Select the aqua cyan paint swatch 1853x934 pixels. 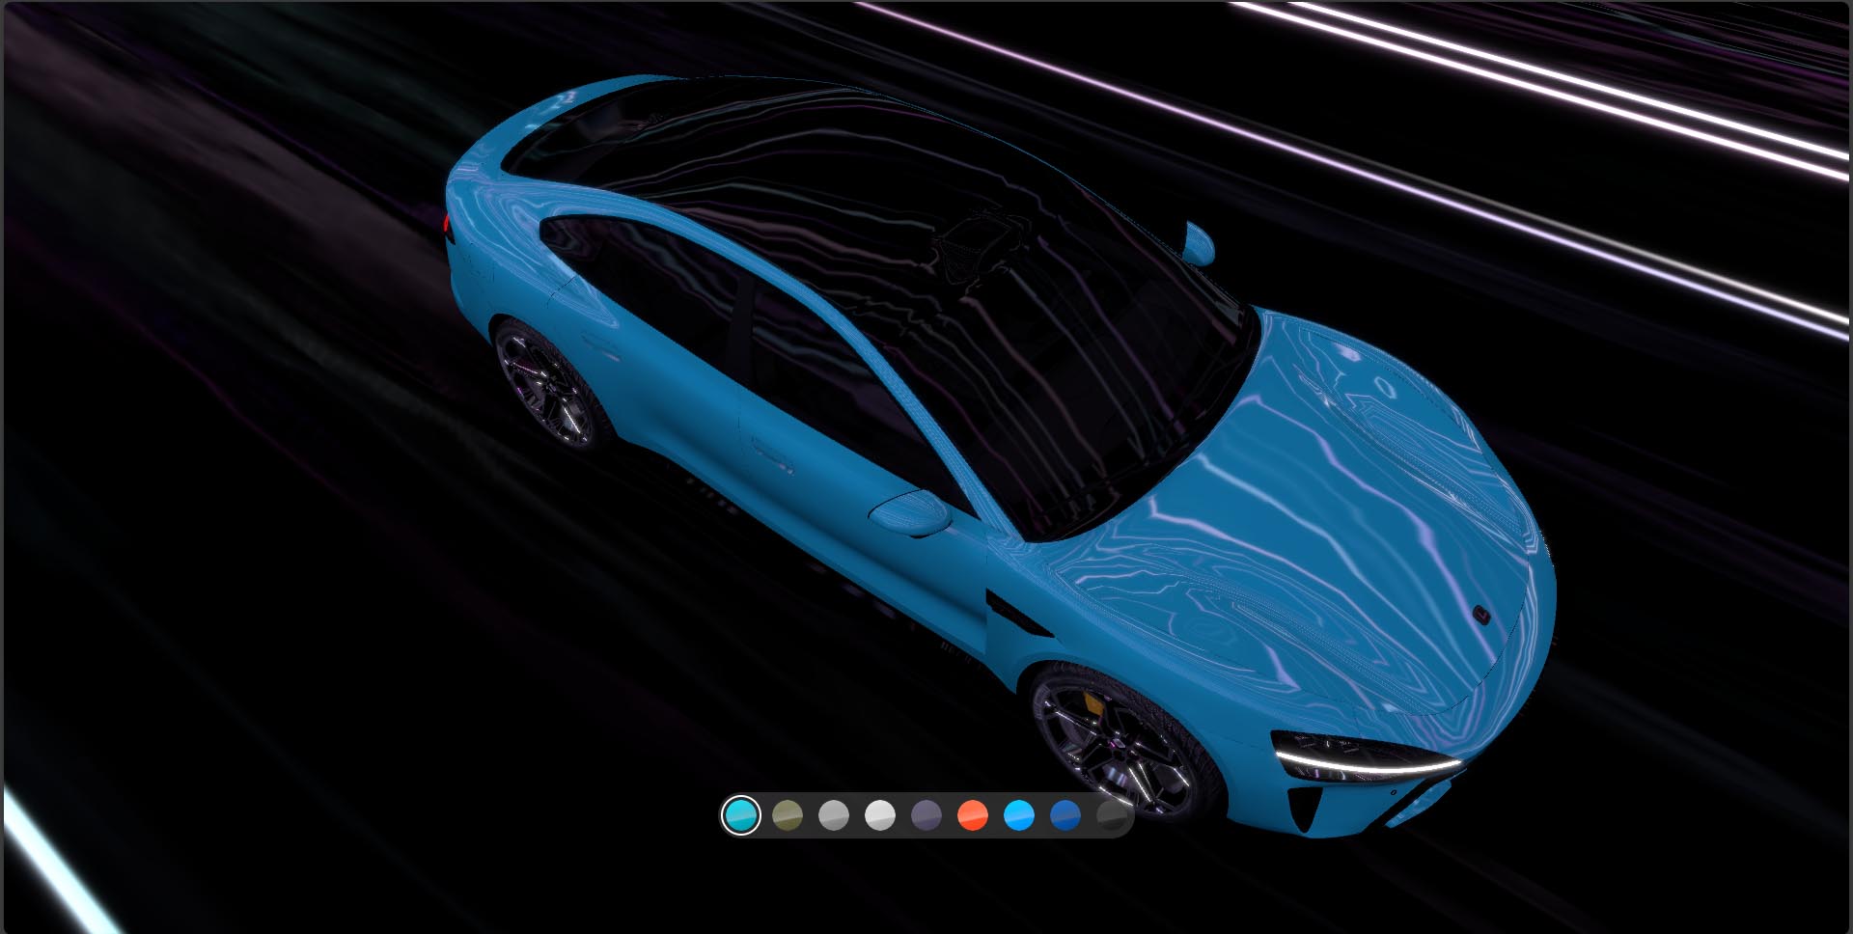(740, 815)
